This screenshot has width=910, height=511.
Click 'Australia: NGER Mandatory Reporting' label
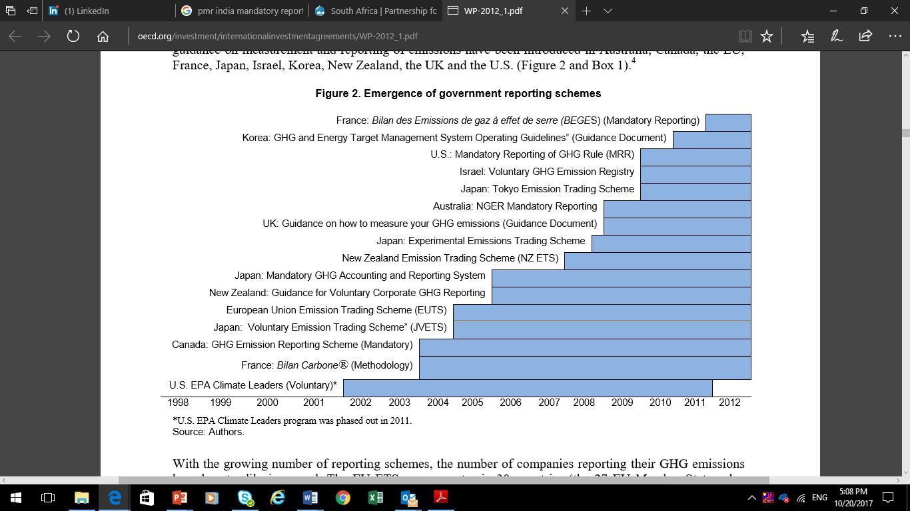(515, 206)
